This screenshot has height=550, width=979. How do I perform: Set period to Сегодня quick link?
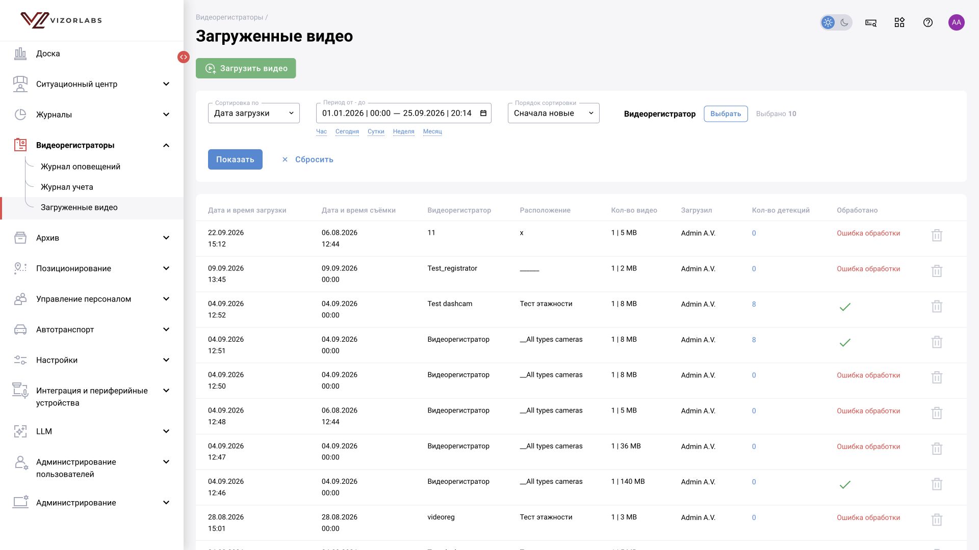347,131
